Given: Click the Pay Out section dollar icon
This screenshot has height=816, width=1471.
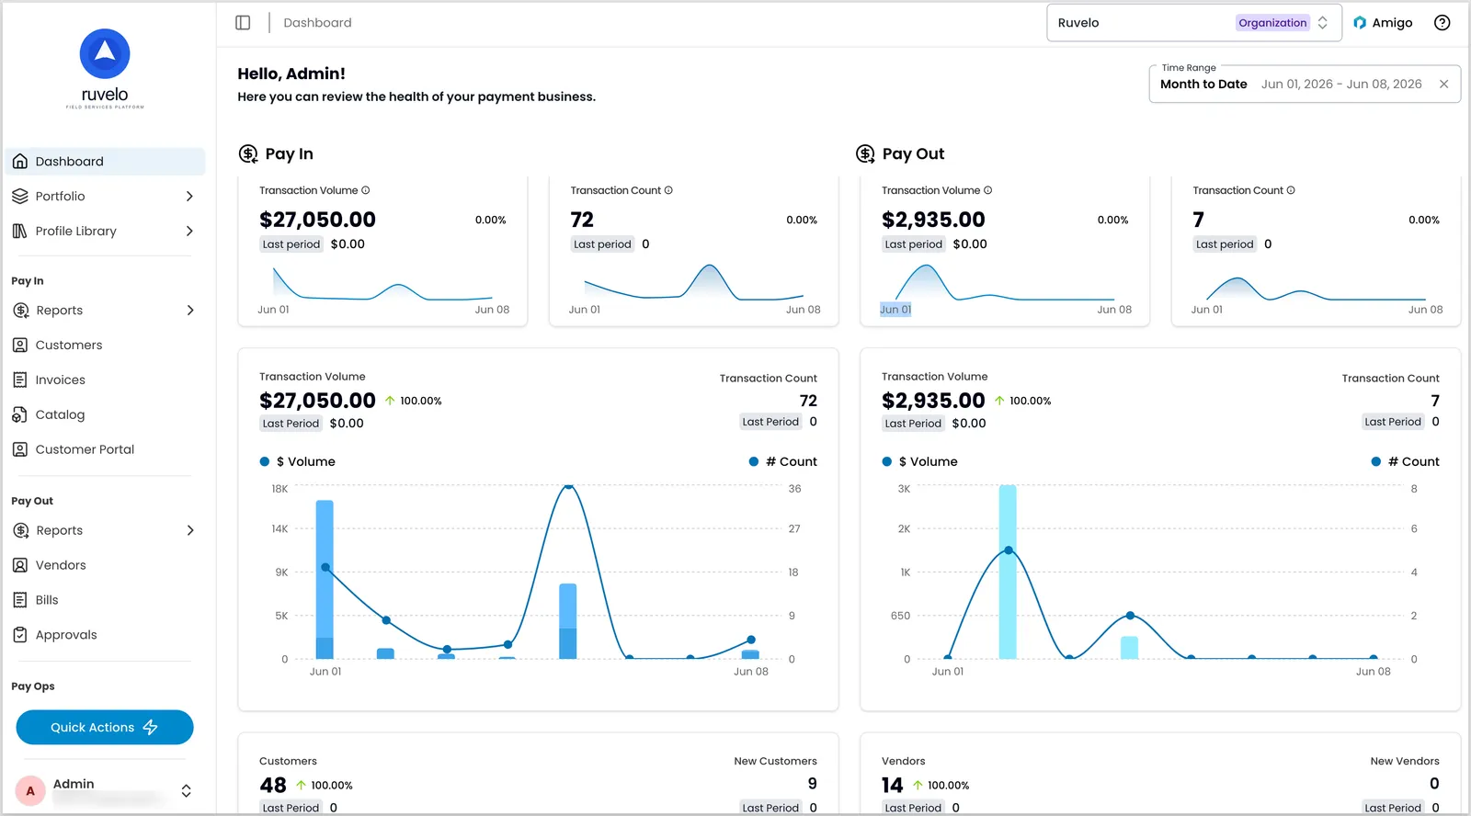Looking at the screenshot, I should 865,153.
